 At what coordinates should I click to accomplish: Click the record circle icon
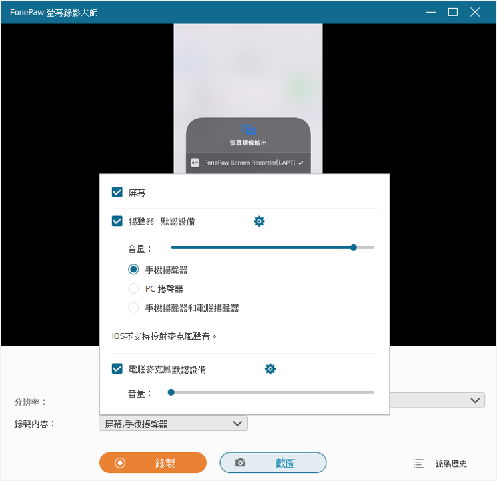point(120,463)
